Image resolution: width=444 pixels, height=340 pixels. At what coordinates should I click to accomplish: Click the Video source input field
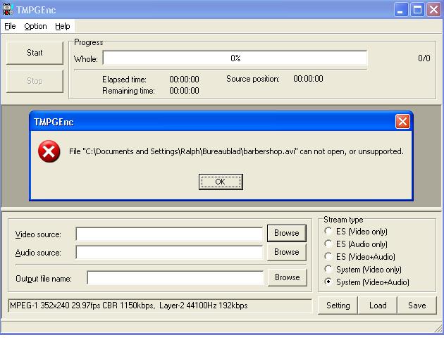(x=169, y=234)
